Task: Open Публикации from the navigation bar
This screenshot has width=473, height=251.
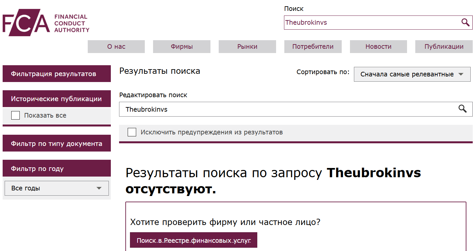Action: click(444, 46)
